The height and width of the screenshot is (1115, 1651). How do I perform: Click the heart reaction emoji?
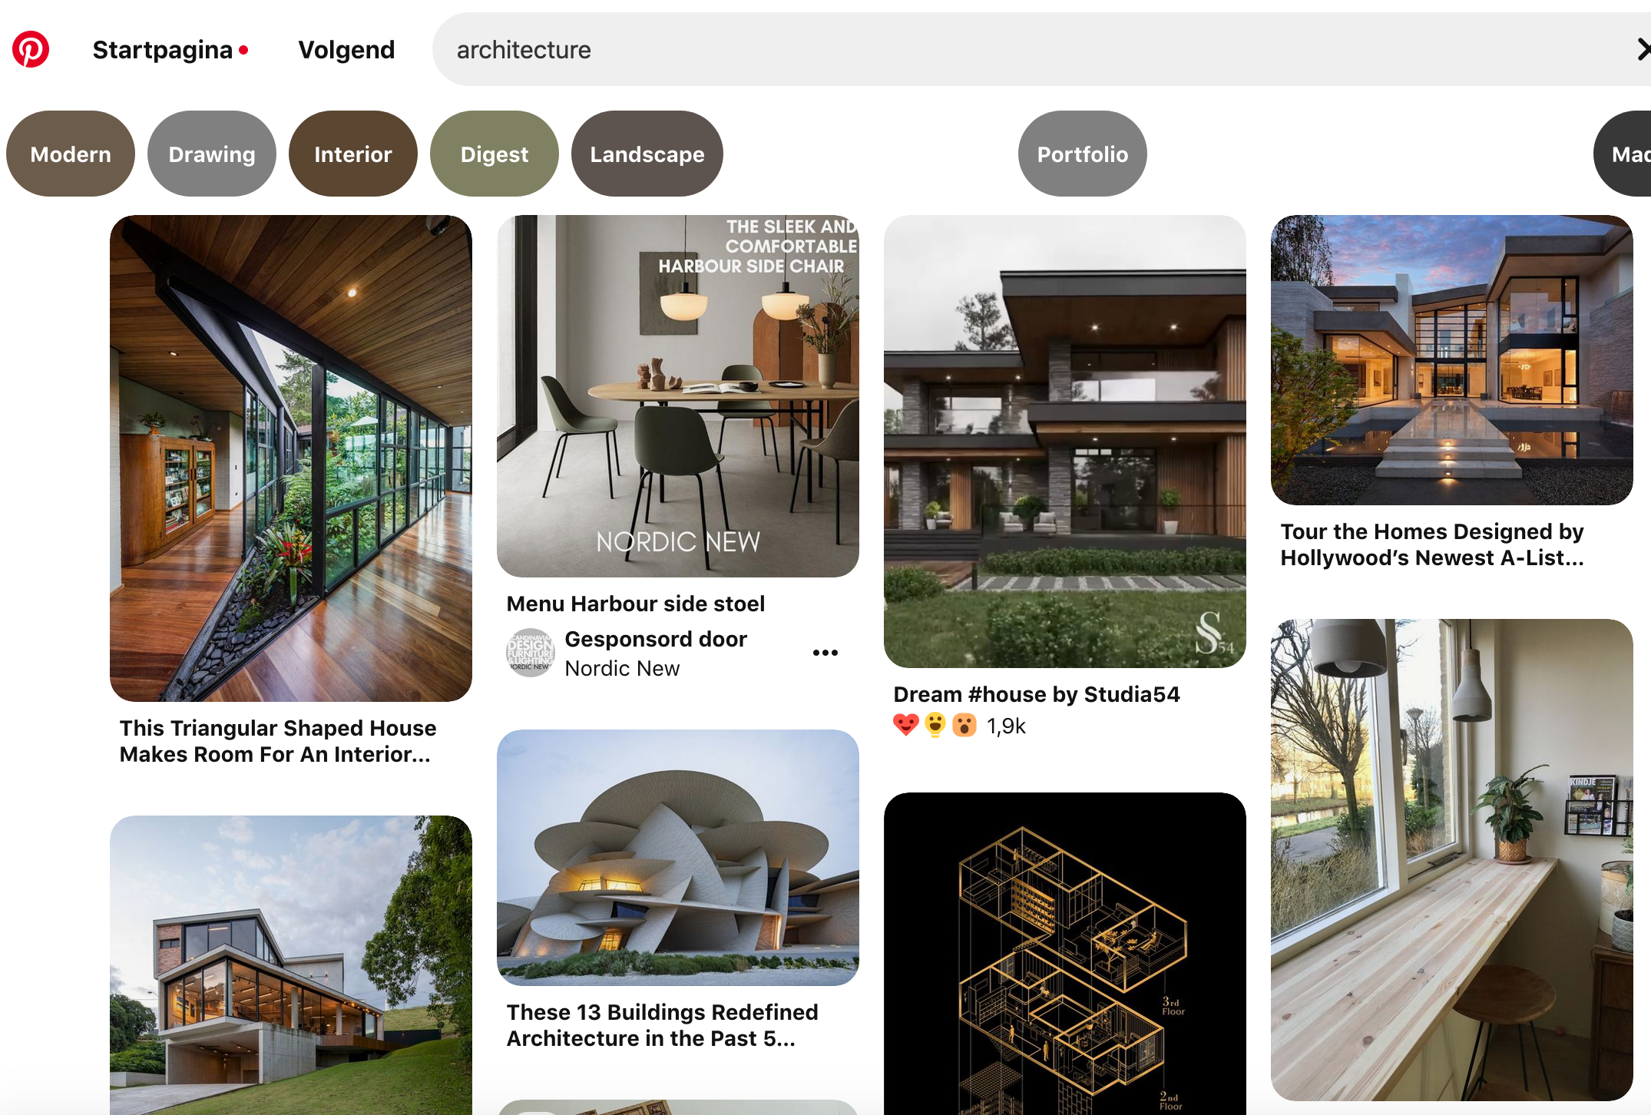tap(906, 725)
